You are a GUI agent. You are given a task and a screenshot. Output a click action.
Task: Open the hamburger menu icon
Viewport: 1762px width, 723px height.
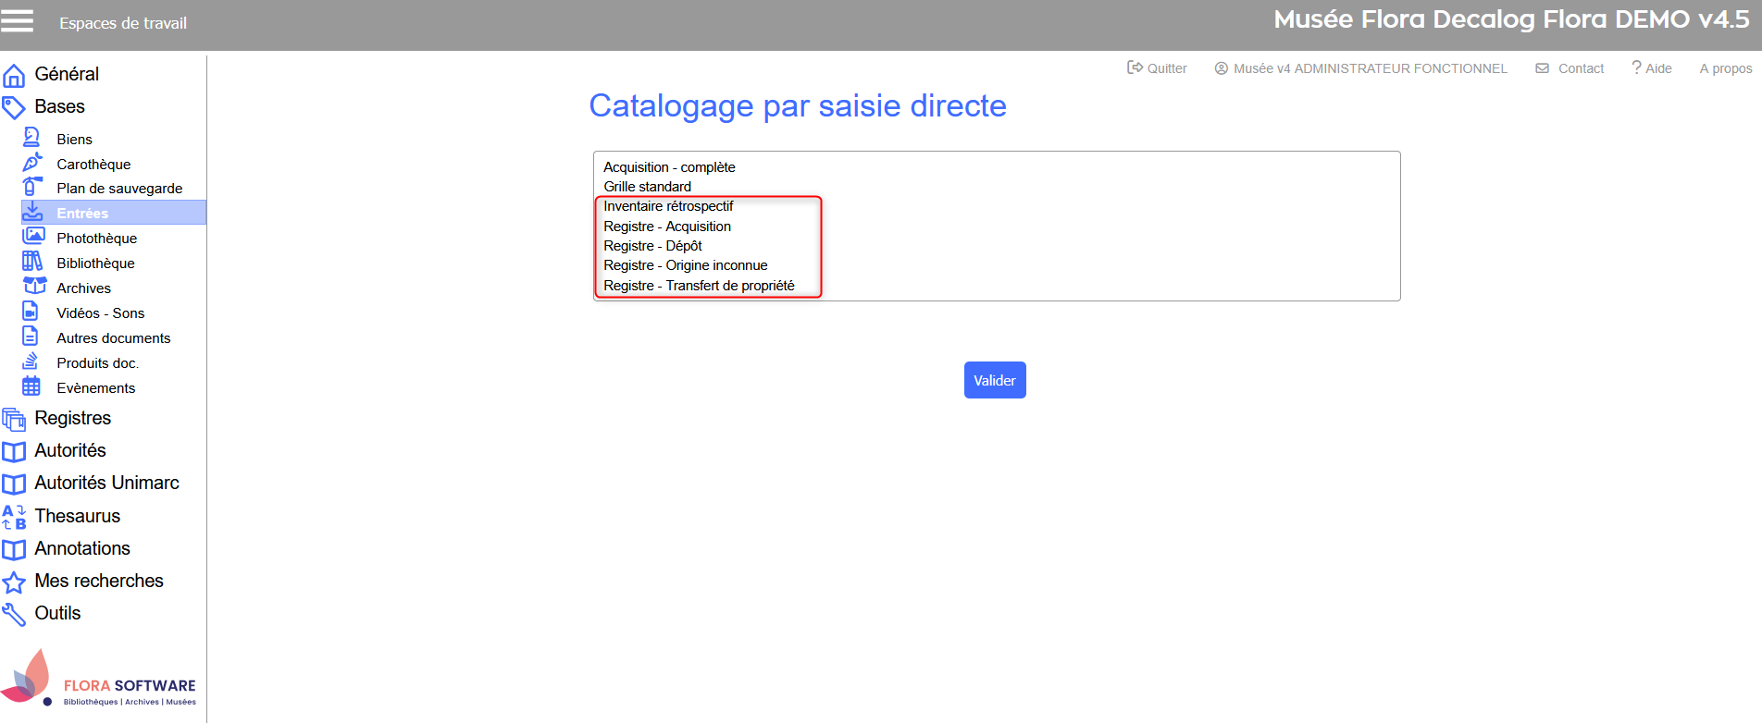(x=17, y=21)
